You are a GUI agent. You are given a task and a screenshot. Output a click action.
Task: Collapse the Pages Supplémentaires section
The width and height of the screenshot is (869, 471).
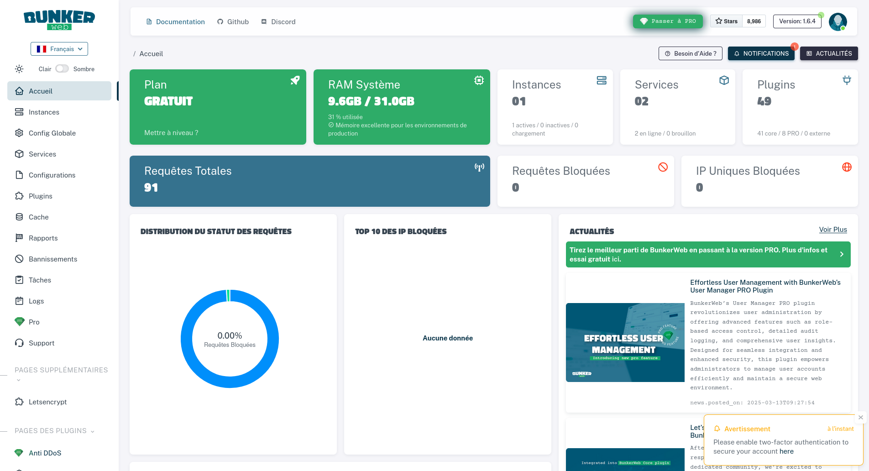coord(18,379)
